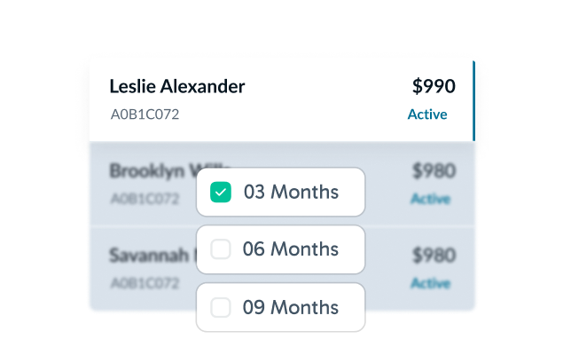Click Active status in the Savannah row
The height and width of the screenshot is (355, 563).
[x=431, y=283]
